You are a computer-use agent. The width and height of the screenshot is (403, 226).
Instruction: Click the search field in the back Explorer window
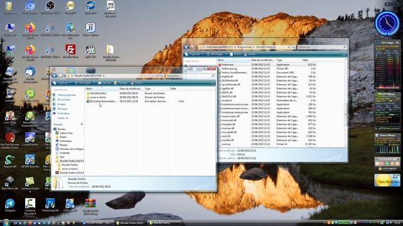[x=322, y=47]
